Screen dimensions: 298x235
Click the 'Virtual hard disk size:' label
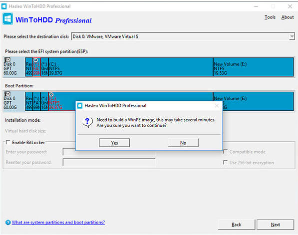click(x=25, y=131)
